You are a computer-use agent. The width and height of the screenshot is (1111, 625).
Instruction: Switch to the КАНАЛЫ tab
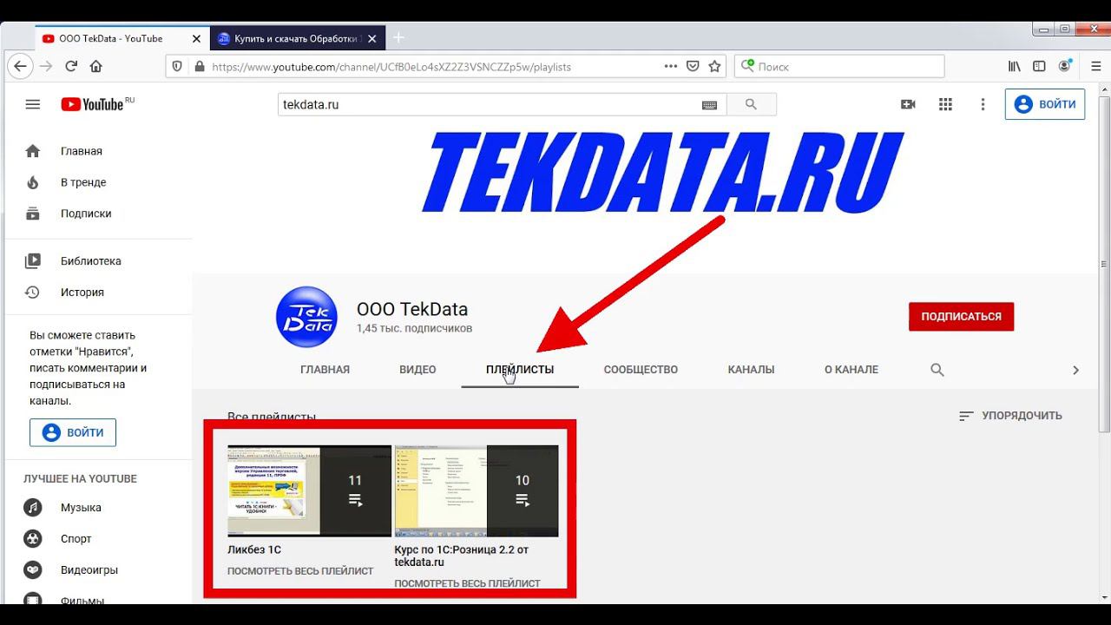[751, 369]
